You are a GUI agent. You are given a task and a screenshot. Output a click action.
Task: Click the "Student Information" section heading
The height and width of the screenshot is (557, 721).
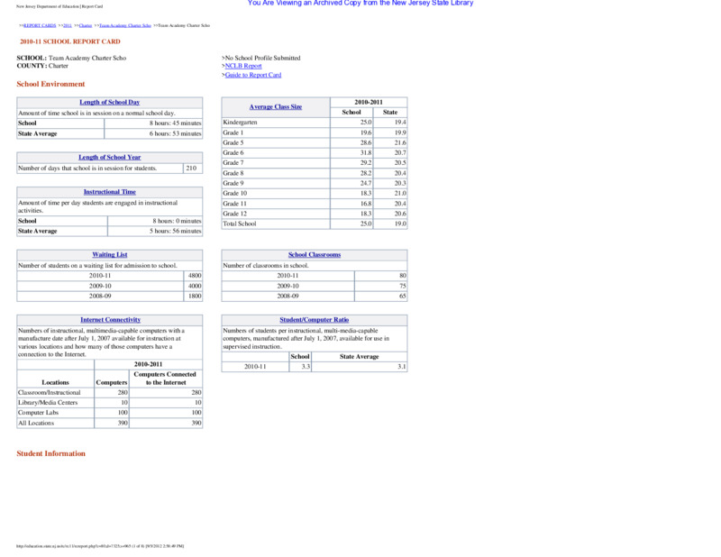pos(51,453)
